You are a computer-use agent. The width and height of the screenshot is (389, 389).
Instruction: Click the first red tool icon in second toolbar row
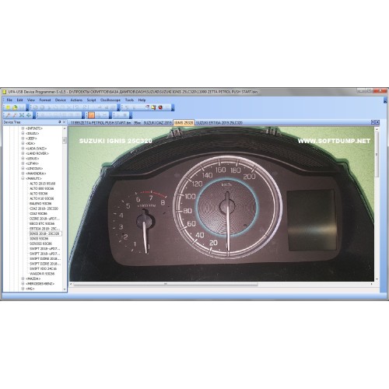coord(9,115)
